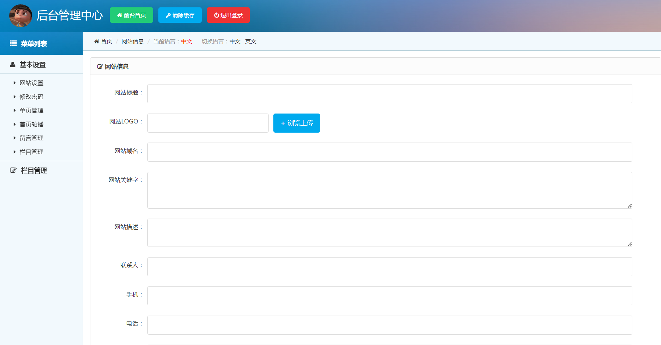Go to 留言管理 in the sidebar
Viewport: 661px width, 345px height.
point(31,138)
